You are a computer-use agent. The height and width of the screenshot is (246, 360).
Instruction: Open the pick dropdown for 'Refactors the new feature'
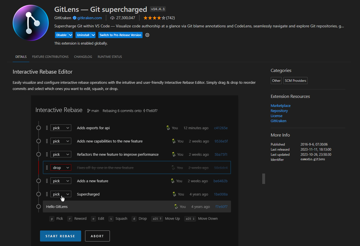click(61, 154)
